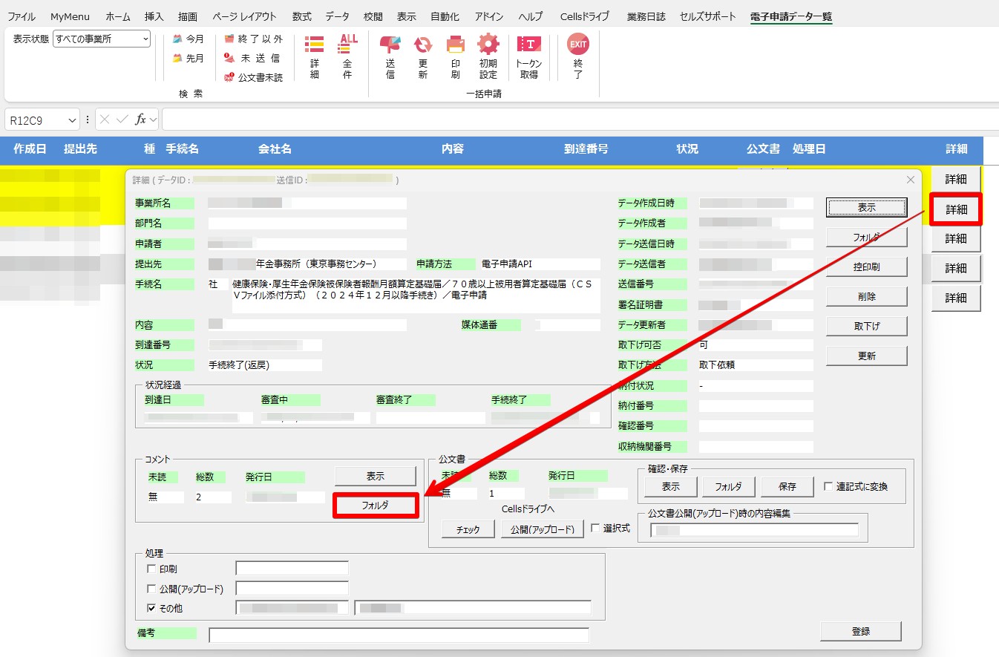
Task: Click the 登録 button
Action: pyautogui.click(x=861, y=631)
